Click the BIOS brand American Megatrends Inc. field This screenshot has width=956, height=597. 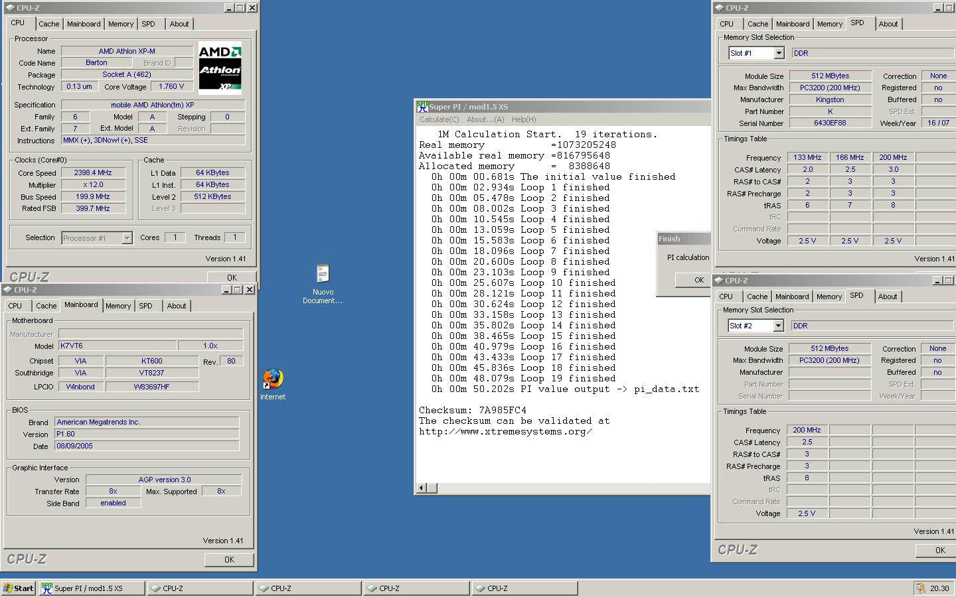[147, 422]
